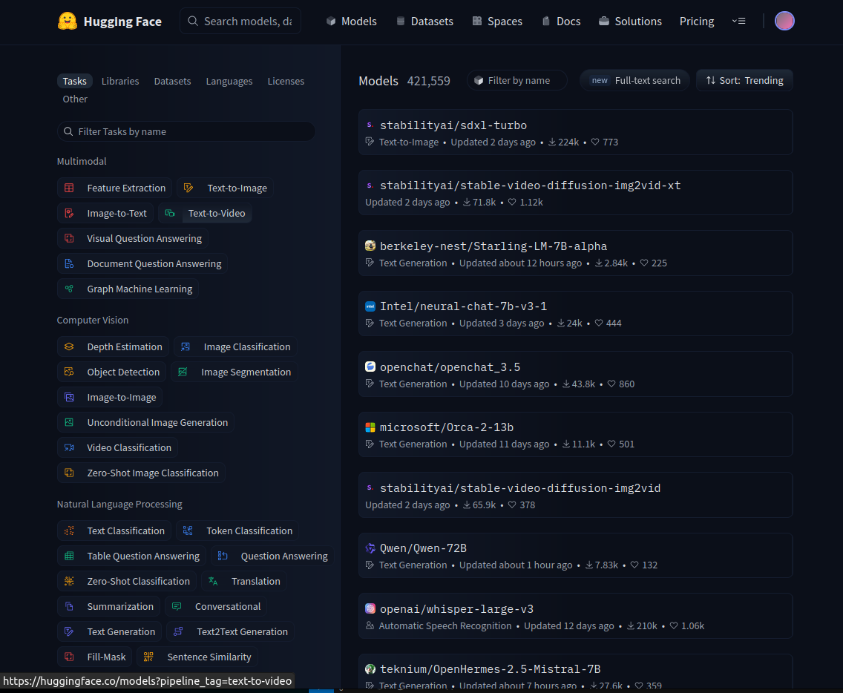Click the Sentence Similarity icon
843x693 pixels.
point(149,657)
